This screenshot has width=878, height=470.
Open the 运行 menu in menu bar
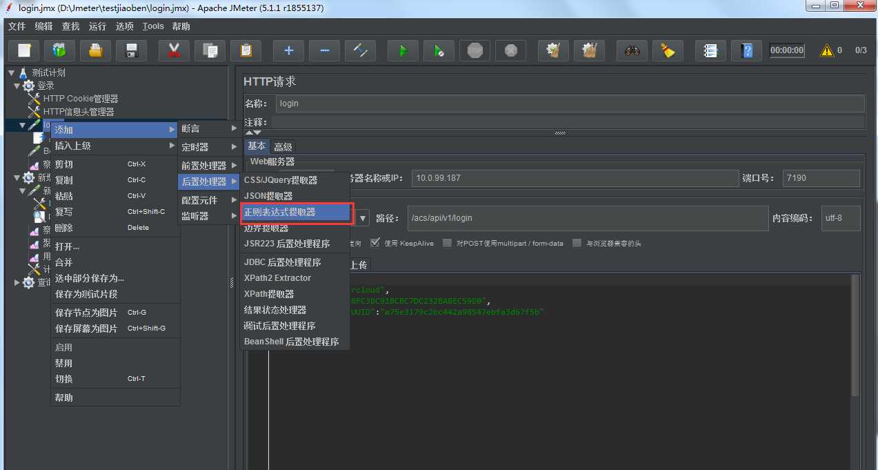click(97, 26)
